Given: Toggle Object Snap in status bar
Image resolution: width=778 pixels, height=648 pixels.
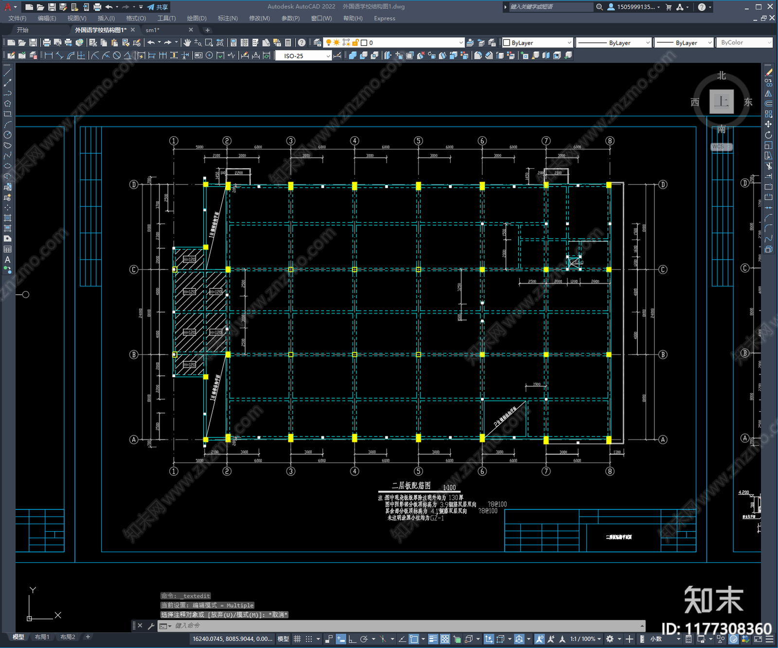Looking at the screenshot, I should (x=414, y=639).
